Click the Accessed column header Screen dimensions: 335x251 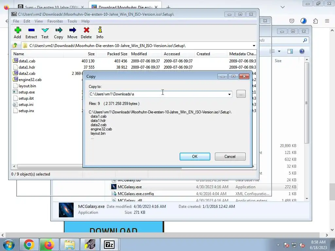(x=178, y=54)
